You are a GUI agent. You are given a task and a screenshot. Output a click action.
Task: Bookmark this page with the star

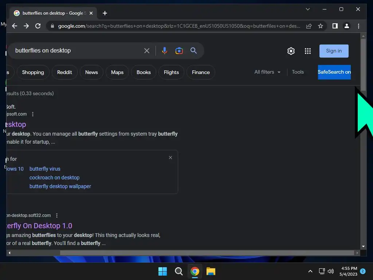[x=321, y=26]
